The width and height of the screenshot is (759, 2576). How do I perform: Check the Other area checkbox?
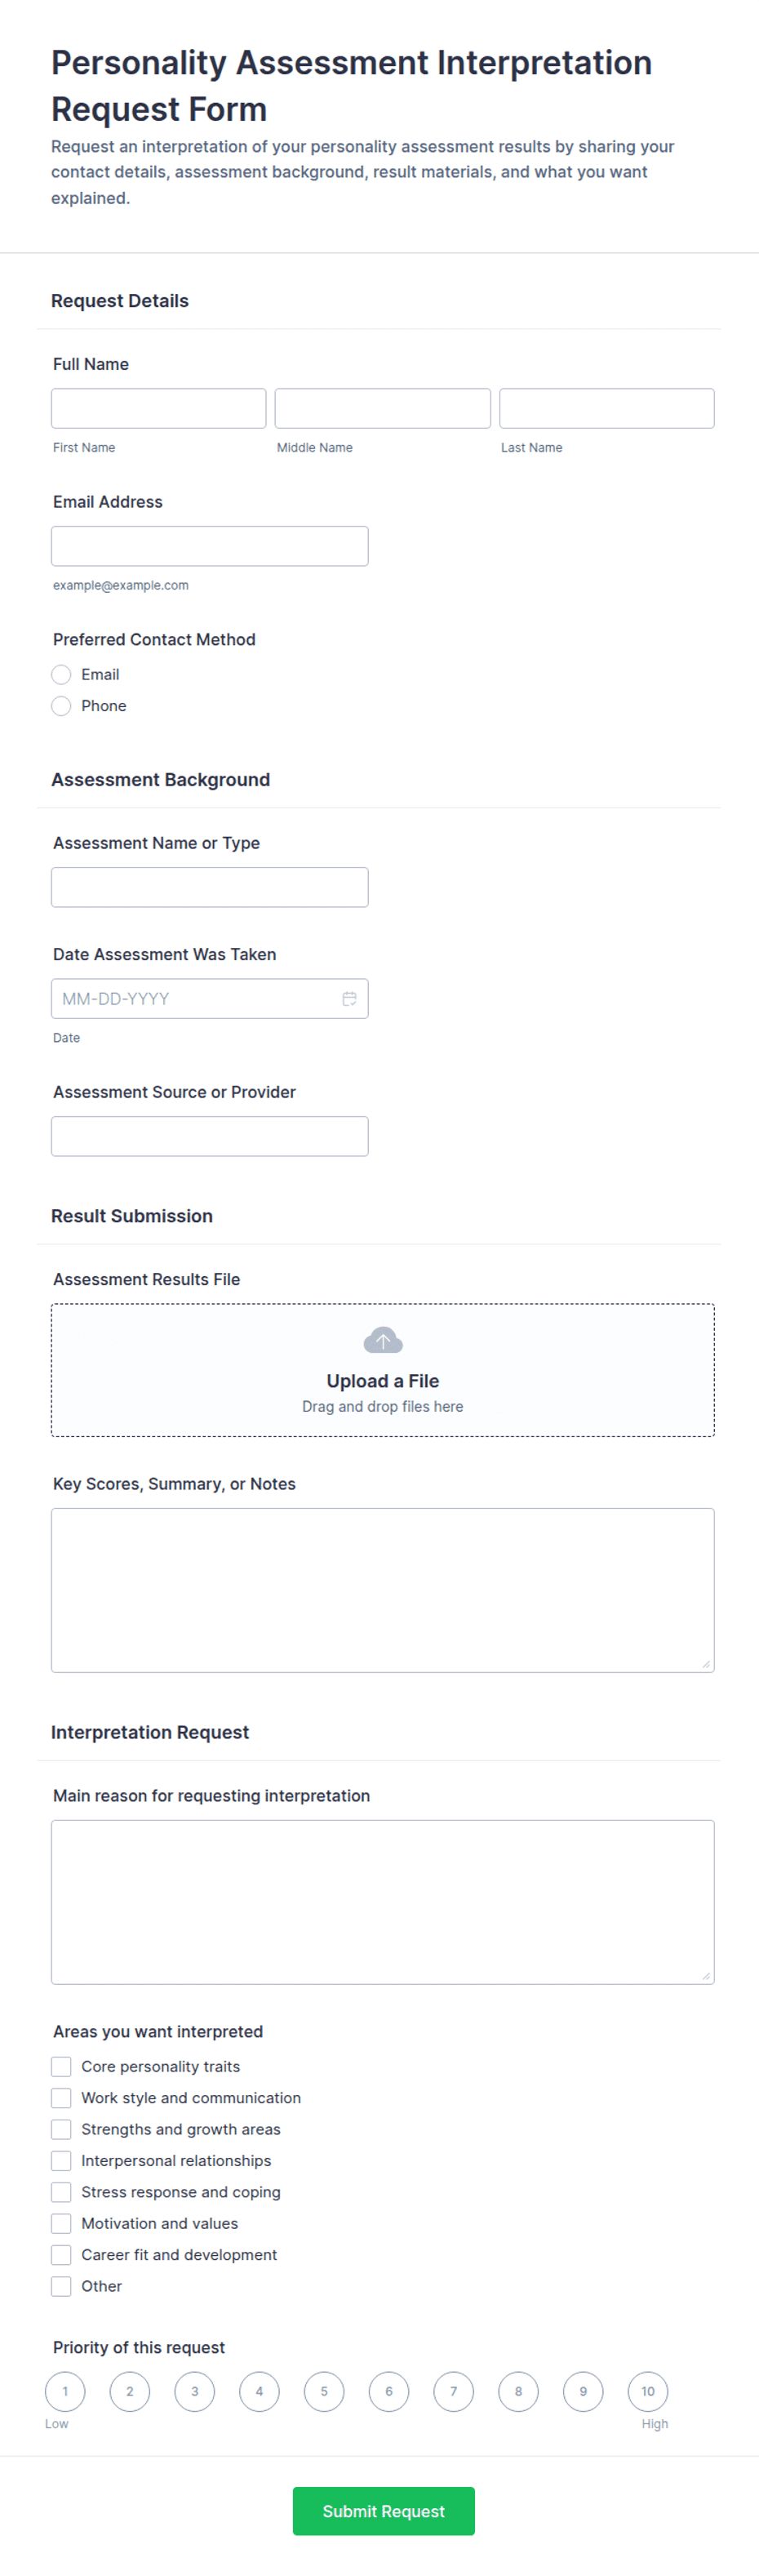tap(61, 2286)
